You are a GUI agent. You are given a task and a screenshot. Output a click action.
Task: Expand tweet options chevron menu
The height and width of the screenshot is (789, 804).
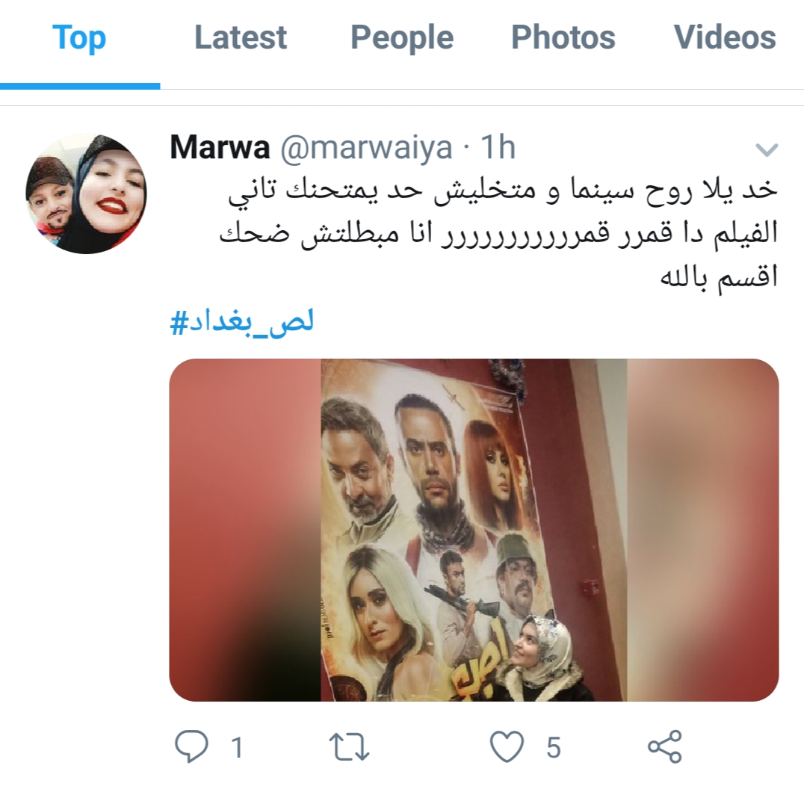point(767,149)
